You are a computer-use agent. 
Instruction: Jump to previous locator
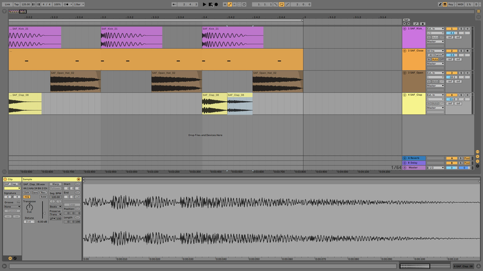(x=405, y=23)
